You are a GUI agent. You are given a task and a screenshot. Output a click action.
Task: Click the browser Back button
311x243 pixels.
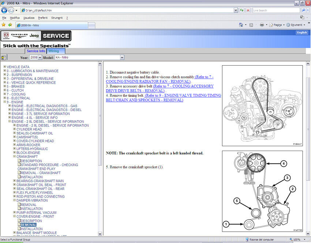pyautogui.click(x=4, y=10)
